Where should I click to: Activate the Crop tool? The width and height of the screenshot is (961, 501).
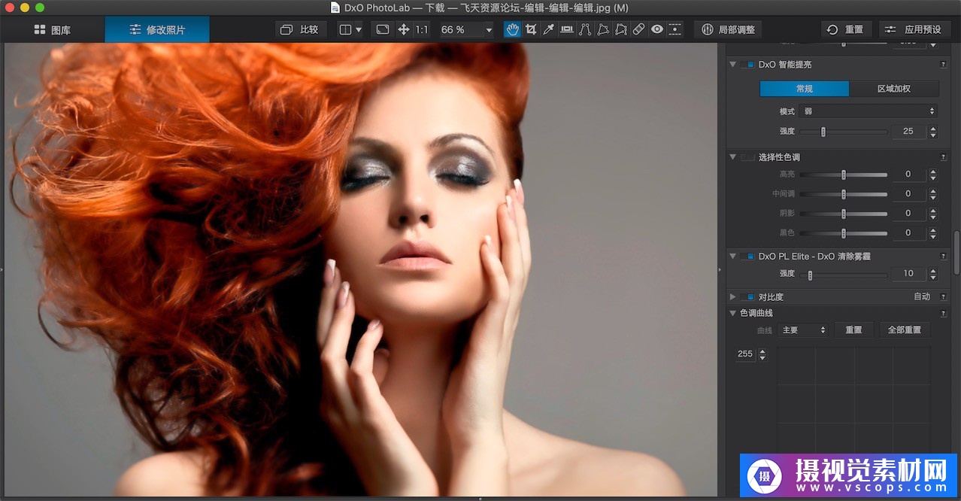531,29
